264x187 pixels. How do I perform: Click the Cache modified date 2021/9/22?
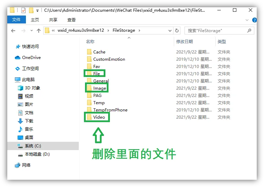point(193,52)
